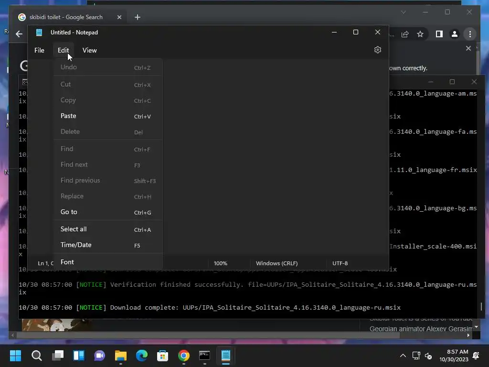
Task: Click the Chrome scrollbar left arrow
Action: tap(12, 335)
